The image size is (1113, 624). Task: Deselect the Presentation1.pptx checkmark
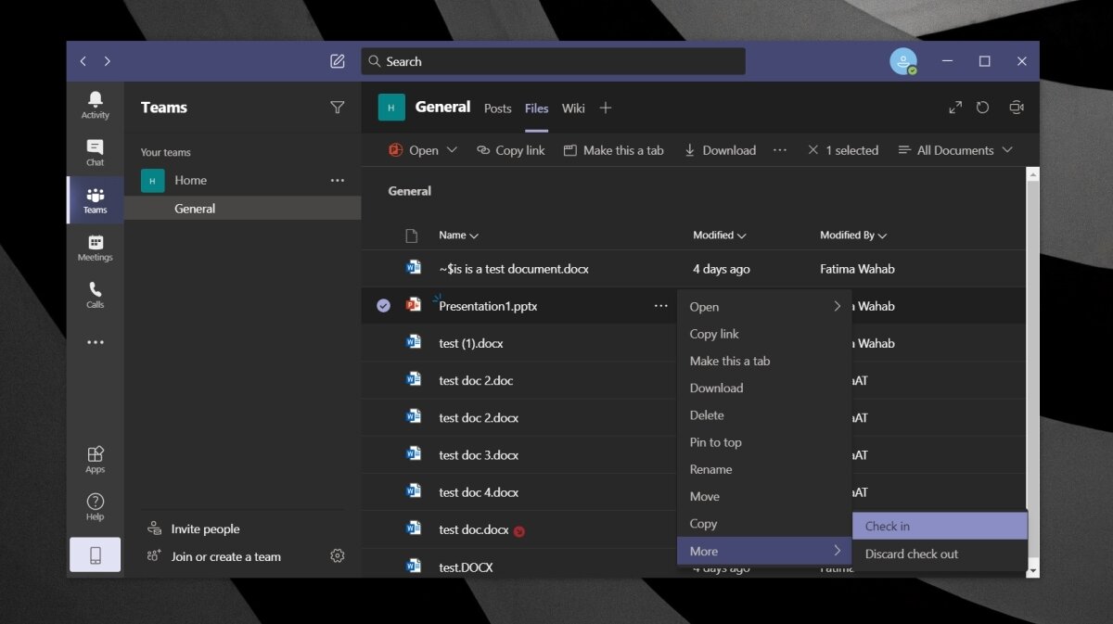[x=384, y=306]
